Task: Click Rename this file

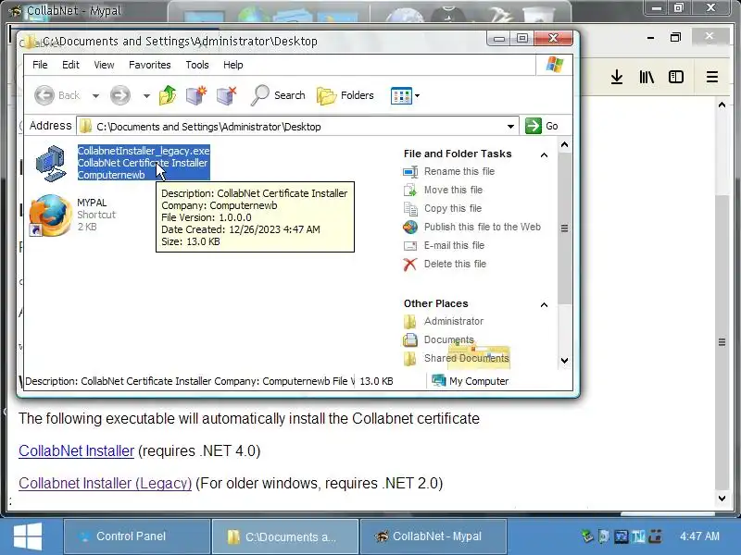Action: click(458, 171)
